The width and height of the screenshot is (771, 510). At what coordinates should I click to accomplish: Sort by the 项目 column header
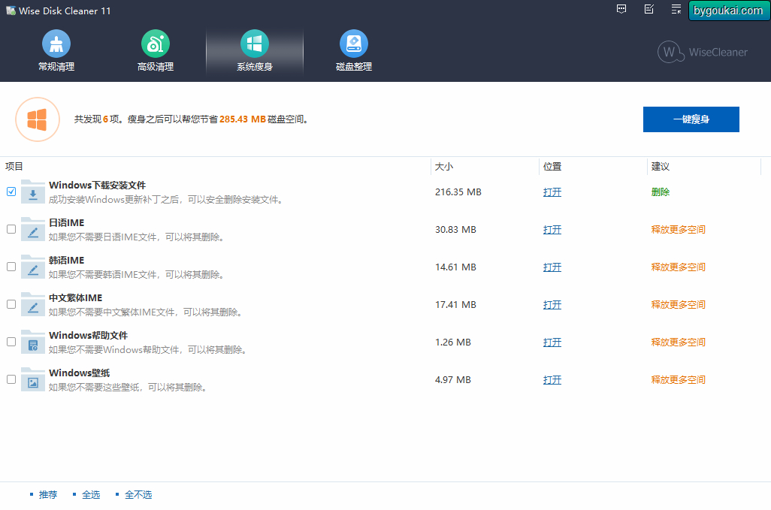pyautogui.click(x=14, y=167)
